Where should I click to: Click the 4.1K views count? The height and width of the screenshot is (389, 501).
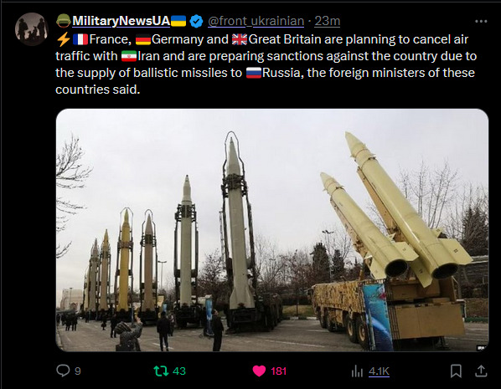(379, 371)
